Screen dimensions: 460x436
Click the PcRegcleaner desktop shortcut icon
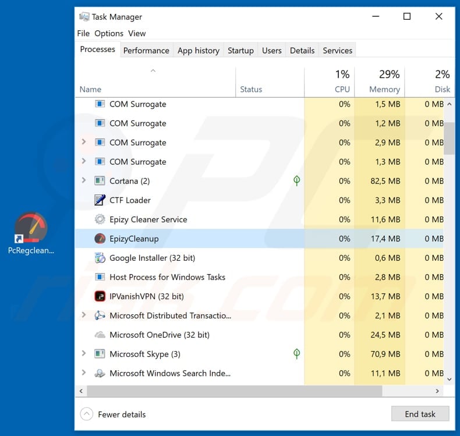click(x=31, y=227)
